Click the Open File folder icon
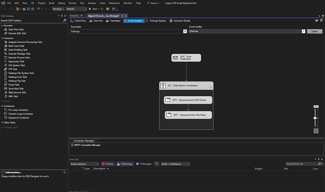The height and width of the screenshot is (192, 325). tap(24, 9)
